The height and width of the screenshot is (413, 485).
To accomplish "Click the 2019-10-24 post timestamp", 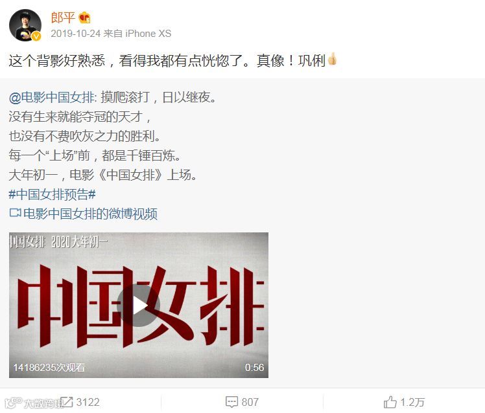I will coord(75,34).
